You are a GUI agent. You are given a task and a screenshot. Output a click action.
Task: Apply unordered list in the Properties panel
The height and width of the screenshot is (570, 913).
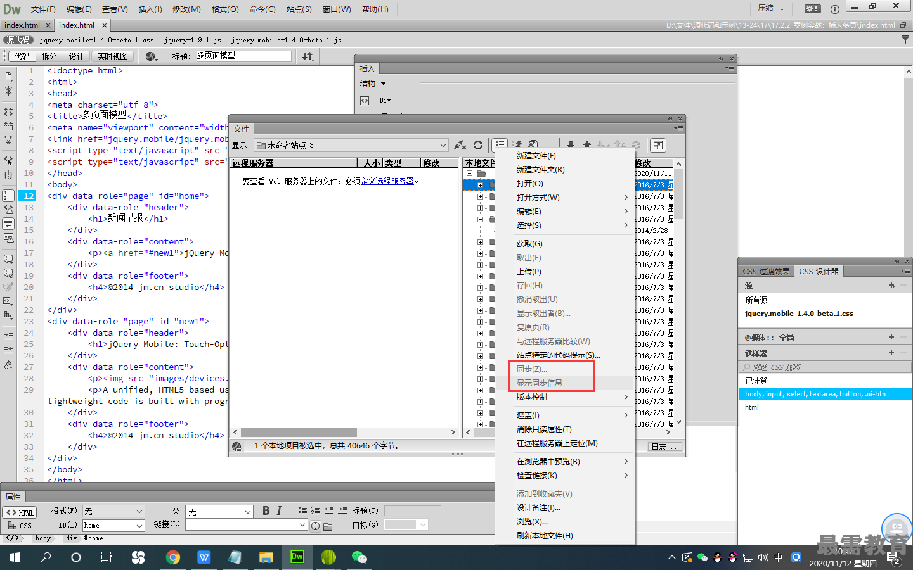click(302, 510)
